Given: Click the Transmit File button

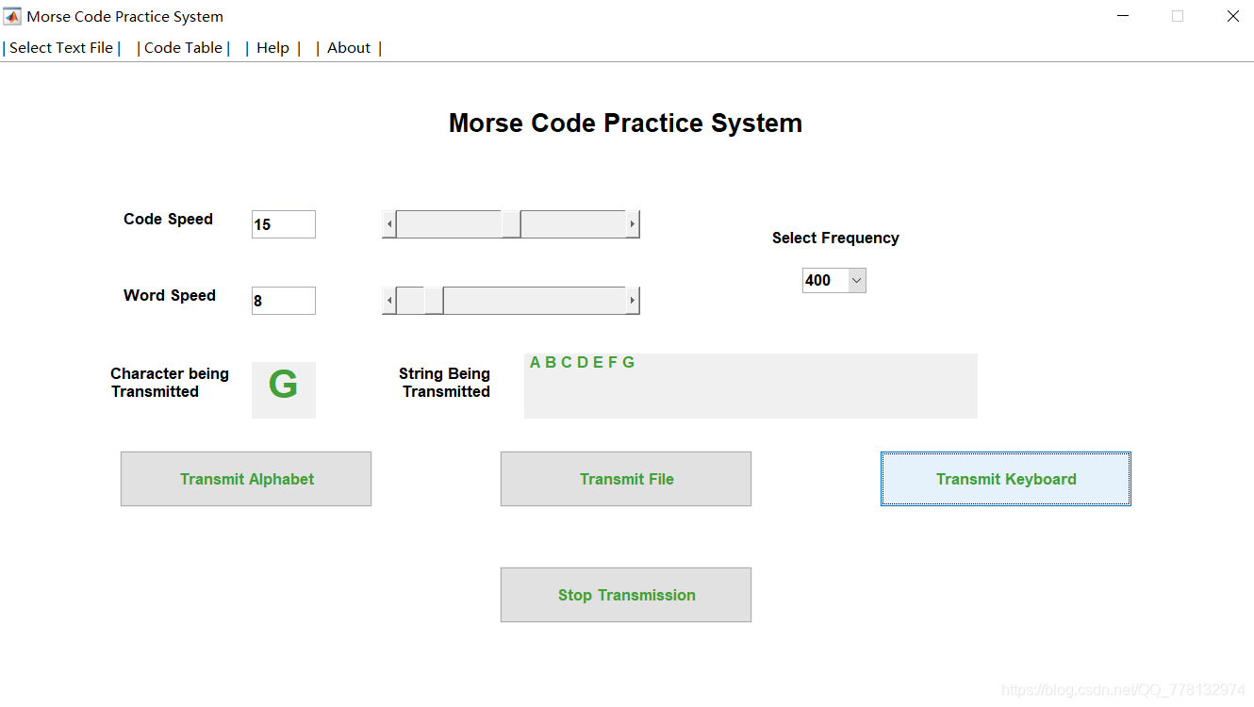Looking at the screenshot, I should (626, 479).
